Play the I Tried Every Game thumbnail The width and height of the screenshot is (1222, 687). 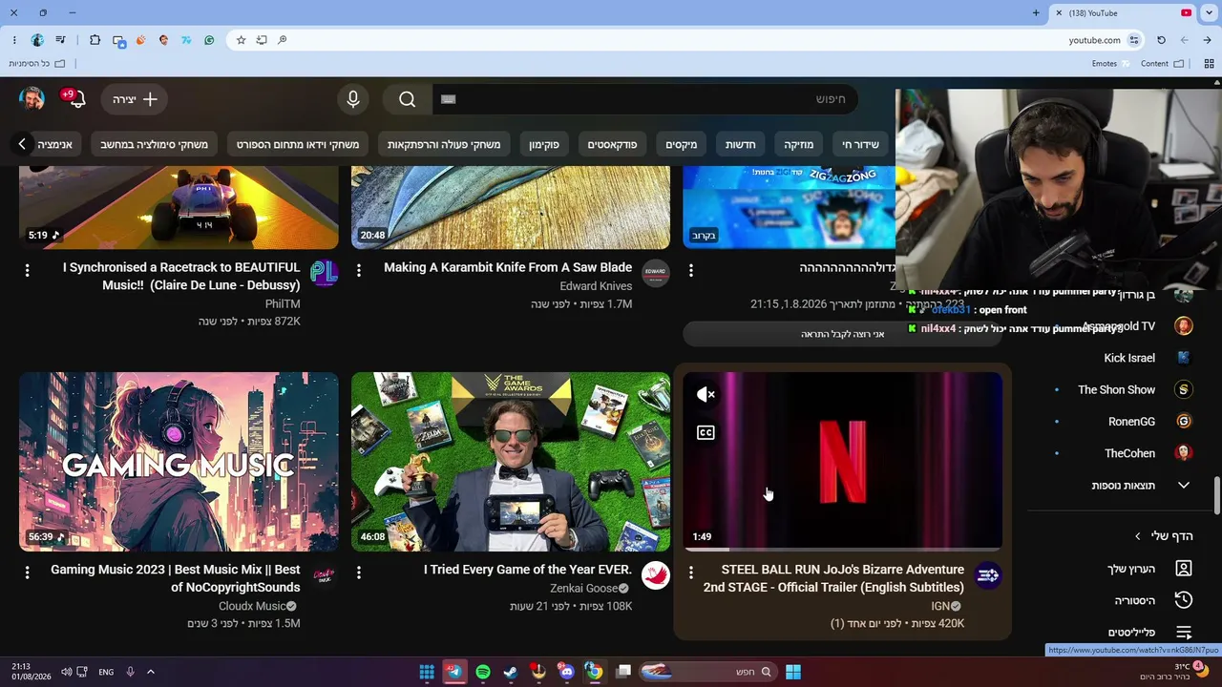[x=511, y=462]
